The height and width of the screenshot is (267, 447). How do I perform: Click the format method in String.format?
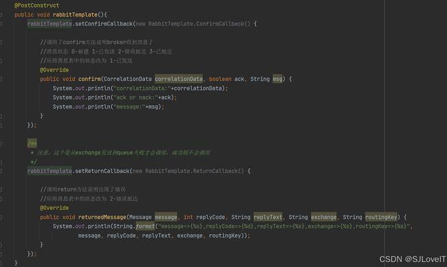pos(145,227)
